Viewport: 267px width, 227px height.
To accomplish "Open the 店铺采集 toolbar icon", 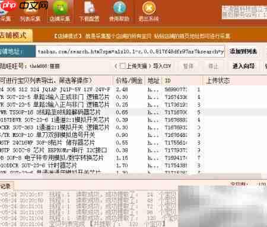I will [x=59, y=12].
